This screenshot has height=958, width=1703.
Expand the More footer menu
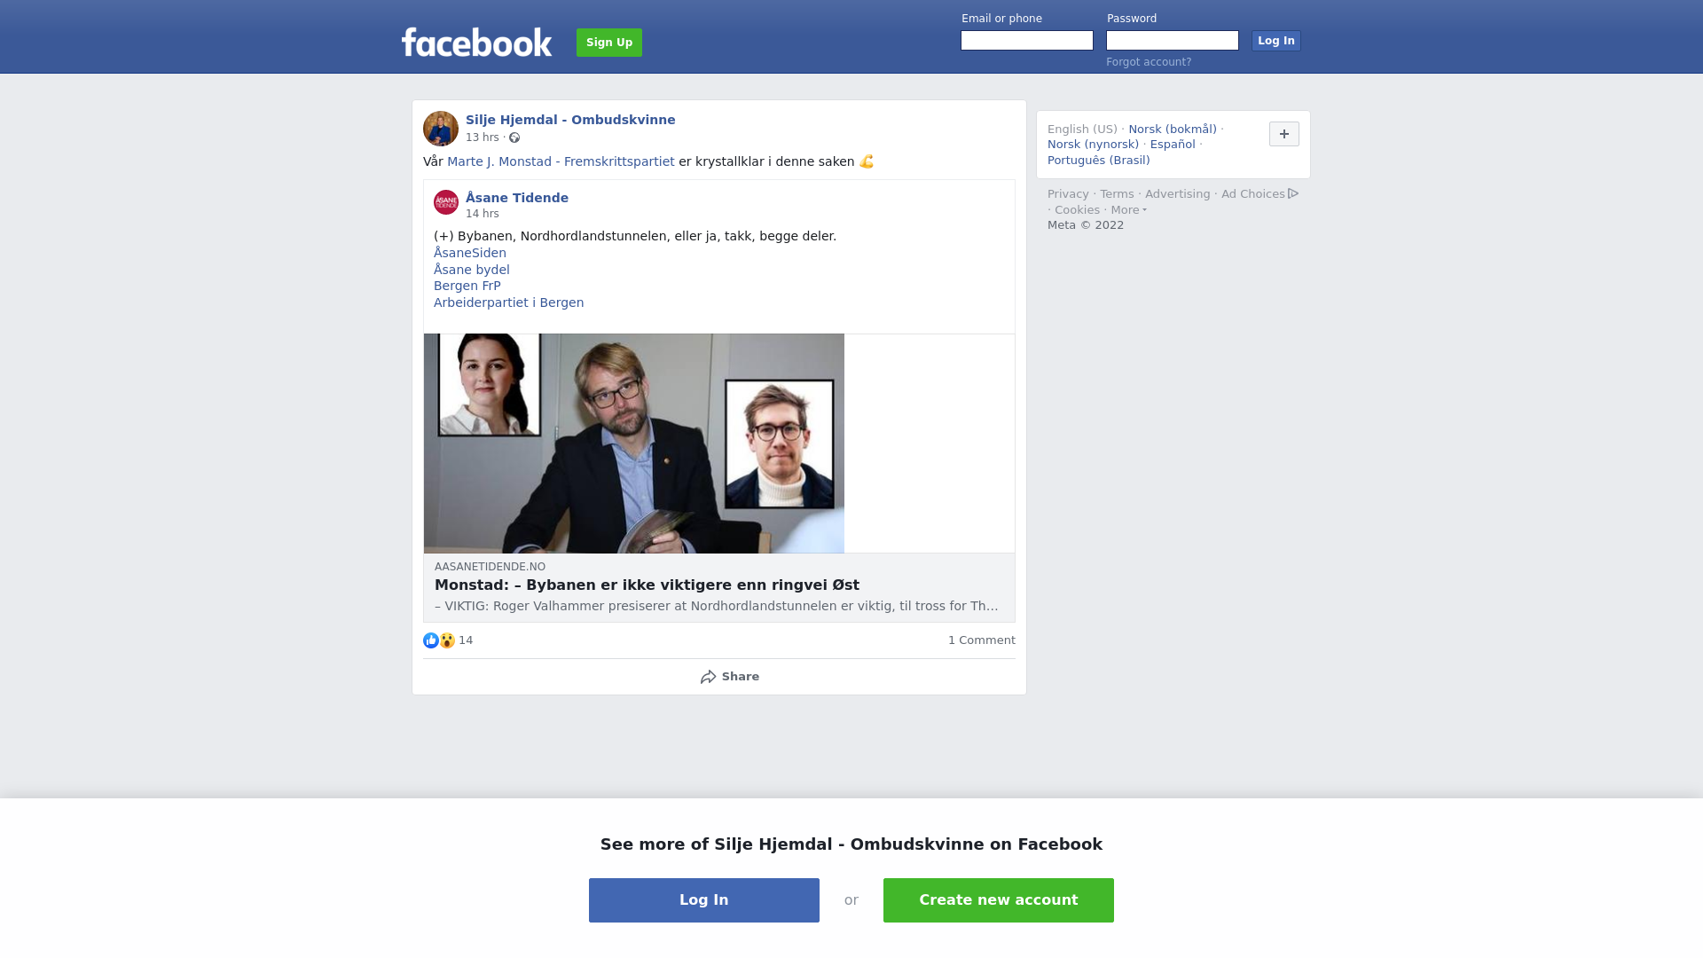click(x=1128, y=210)
